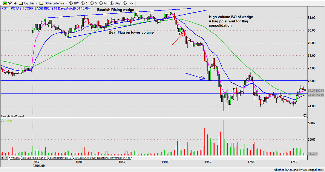This screenshot has height=172, width=325.
Task: Switch to the Tick interval
Action: [128, 3]
